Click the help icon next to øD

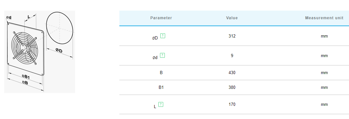point(163,36)
